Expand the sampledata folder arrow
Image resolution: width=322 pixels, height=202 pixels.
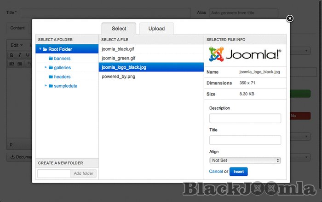[46, 86]
